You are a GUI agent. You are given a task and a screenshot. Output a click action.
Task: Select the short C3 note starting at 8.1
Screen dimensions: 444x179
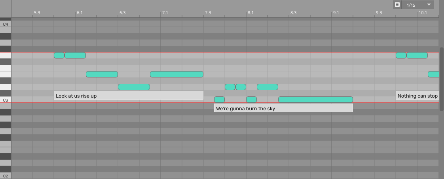(251, 100)
